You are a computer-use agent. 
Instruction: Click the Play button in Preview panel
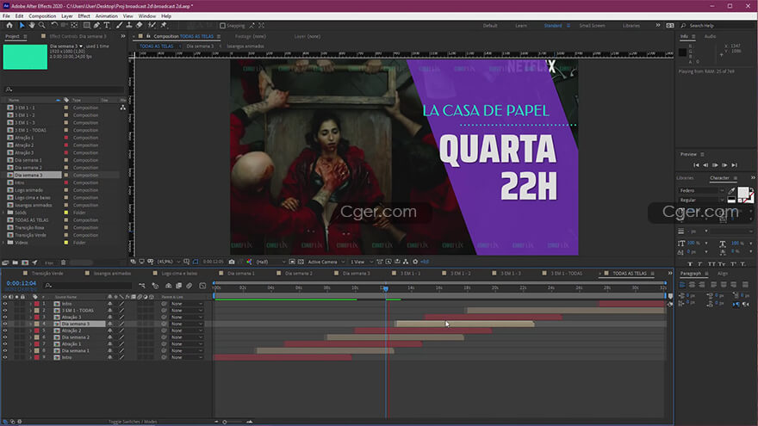(x=715, y=165)
